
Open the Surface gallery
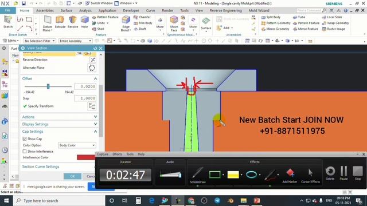coord(206,23)
